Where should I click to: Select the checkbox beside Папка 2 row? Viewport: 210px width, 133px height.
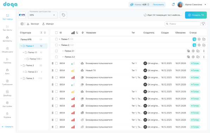[x=56, y=45]
